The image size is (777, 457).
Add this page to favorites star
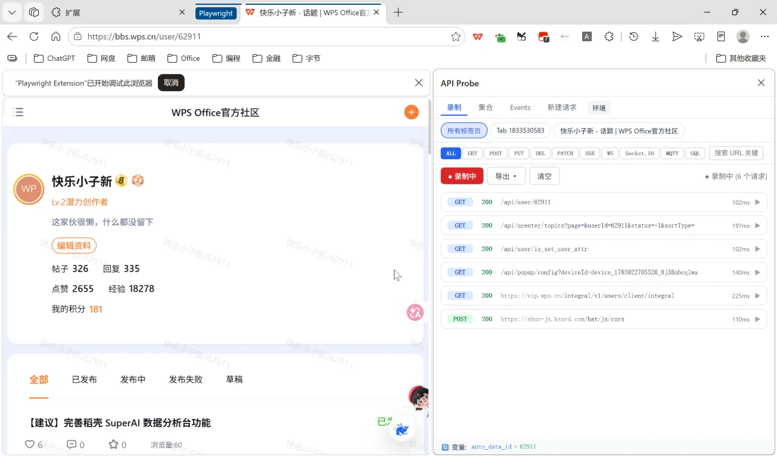(456, 36)
